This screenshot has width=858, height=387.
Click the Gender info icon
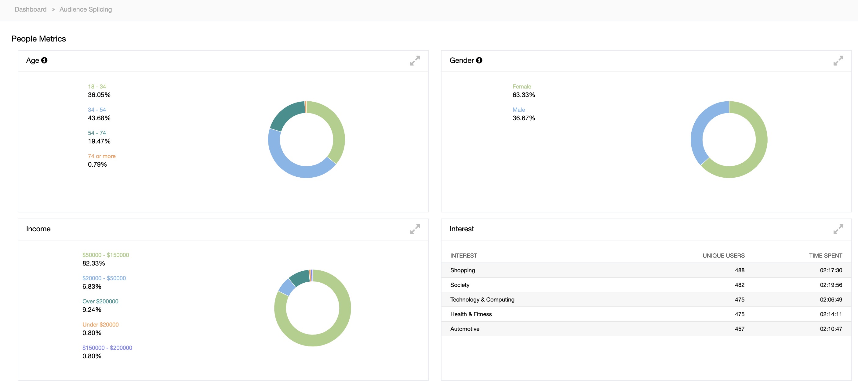tap(479, 60)
